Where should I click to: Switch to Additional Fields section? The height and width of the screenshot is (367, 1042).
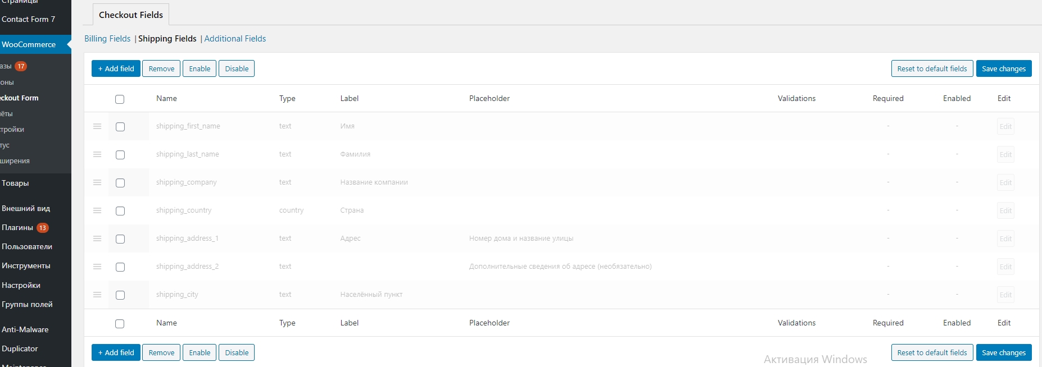[x=235, y=39]
